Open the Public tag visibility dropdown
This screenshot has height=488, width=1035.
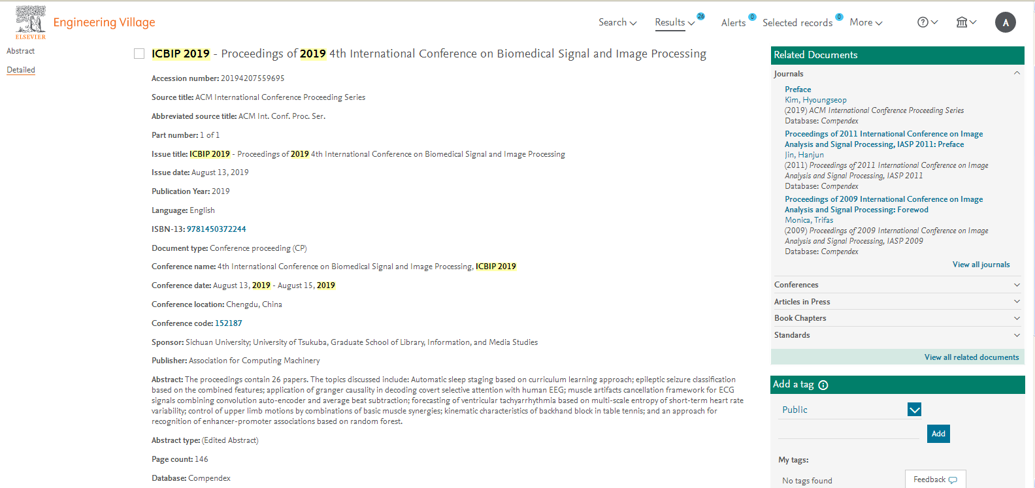click(x=914, y=410)
